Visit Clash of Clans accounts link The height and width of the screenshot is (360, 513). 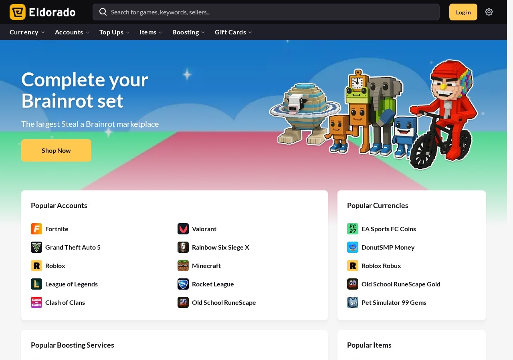coord(65,302)
